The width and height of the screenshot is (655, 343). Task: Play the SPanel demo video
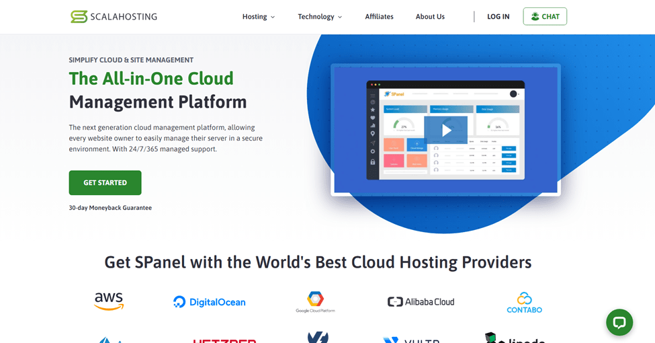445,130
